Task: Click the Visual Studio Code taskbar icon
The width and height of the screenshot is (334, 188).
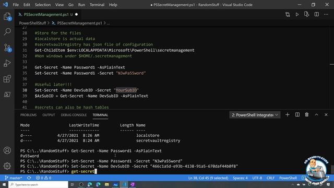Action: click(x=124, y=184)
